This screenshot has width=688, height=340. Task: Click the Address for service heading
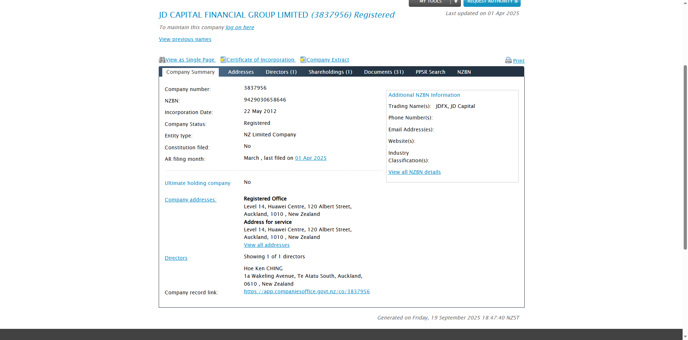tap(268, 222)
